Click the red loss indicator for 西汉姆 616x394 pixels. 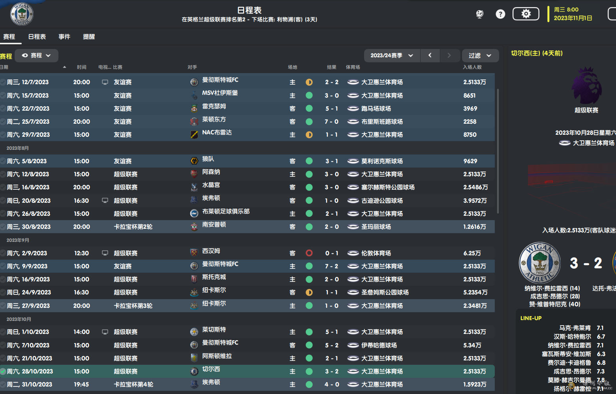click(x=309, y=253)
